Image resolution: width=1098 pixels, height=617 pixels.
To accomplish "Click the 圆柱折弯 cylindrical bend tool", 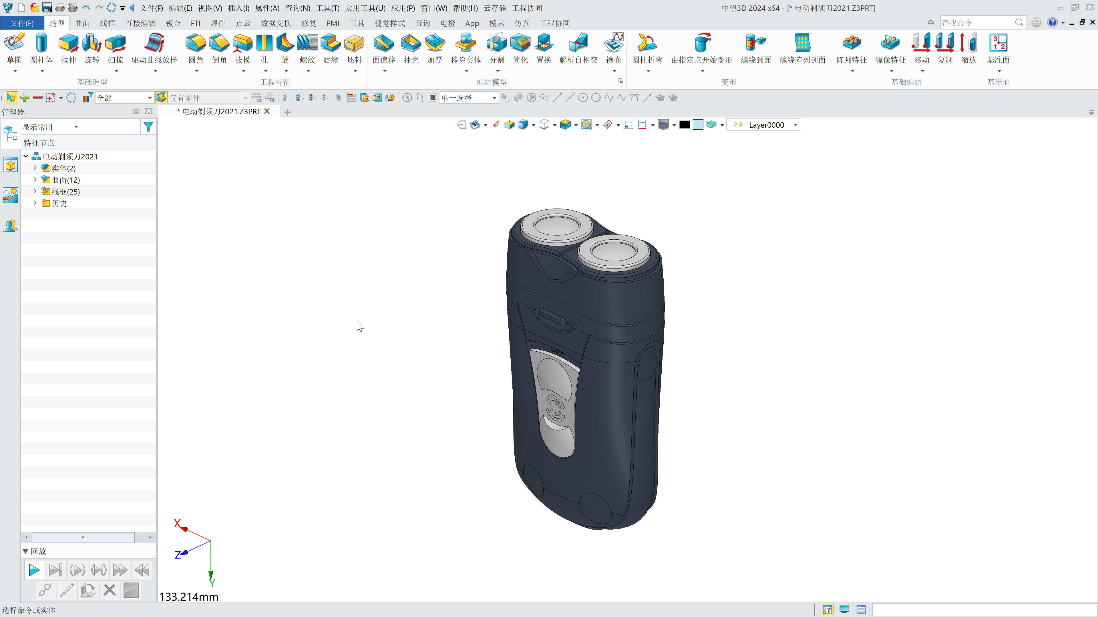I will tap(647, 49).
